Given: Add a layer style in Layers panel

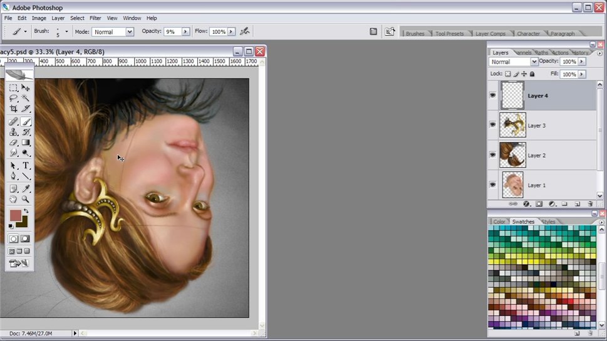Looking at the screenshot, I should pos(526,204).
